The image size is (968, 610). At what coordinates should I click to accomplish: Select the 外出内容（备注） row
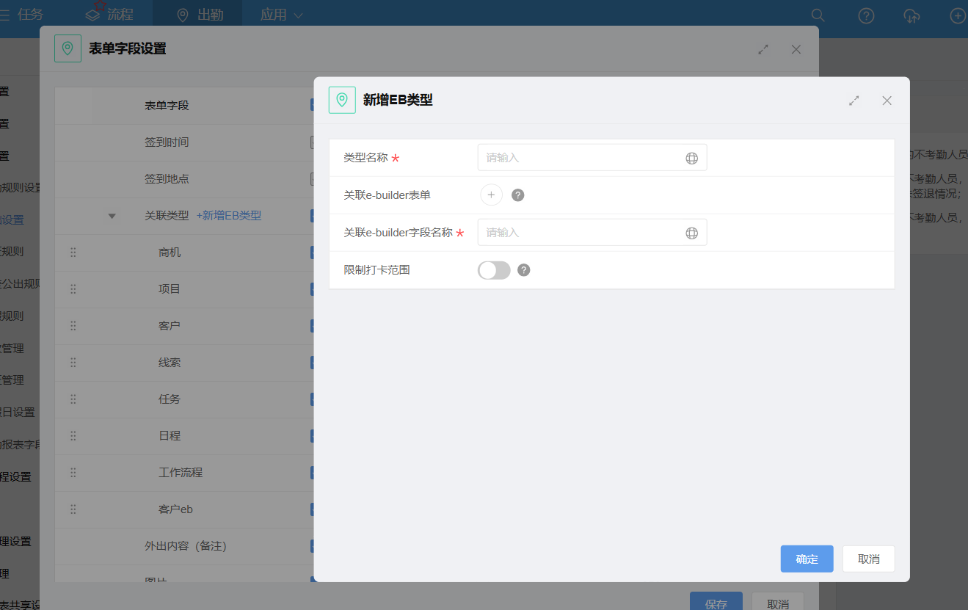click(x=185, y=546)
